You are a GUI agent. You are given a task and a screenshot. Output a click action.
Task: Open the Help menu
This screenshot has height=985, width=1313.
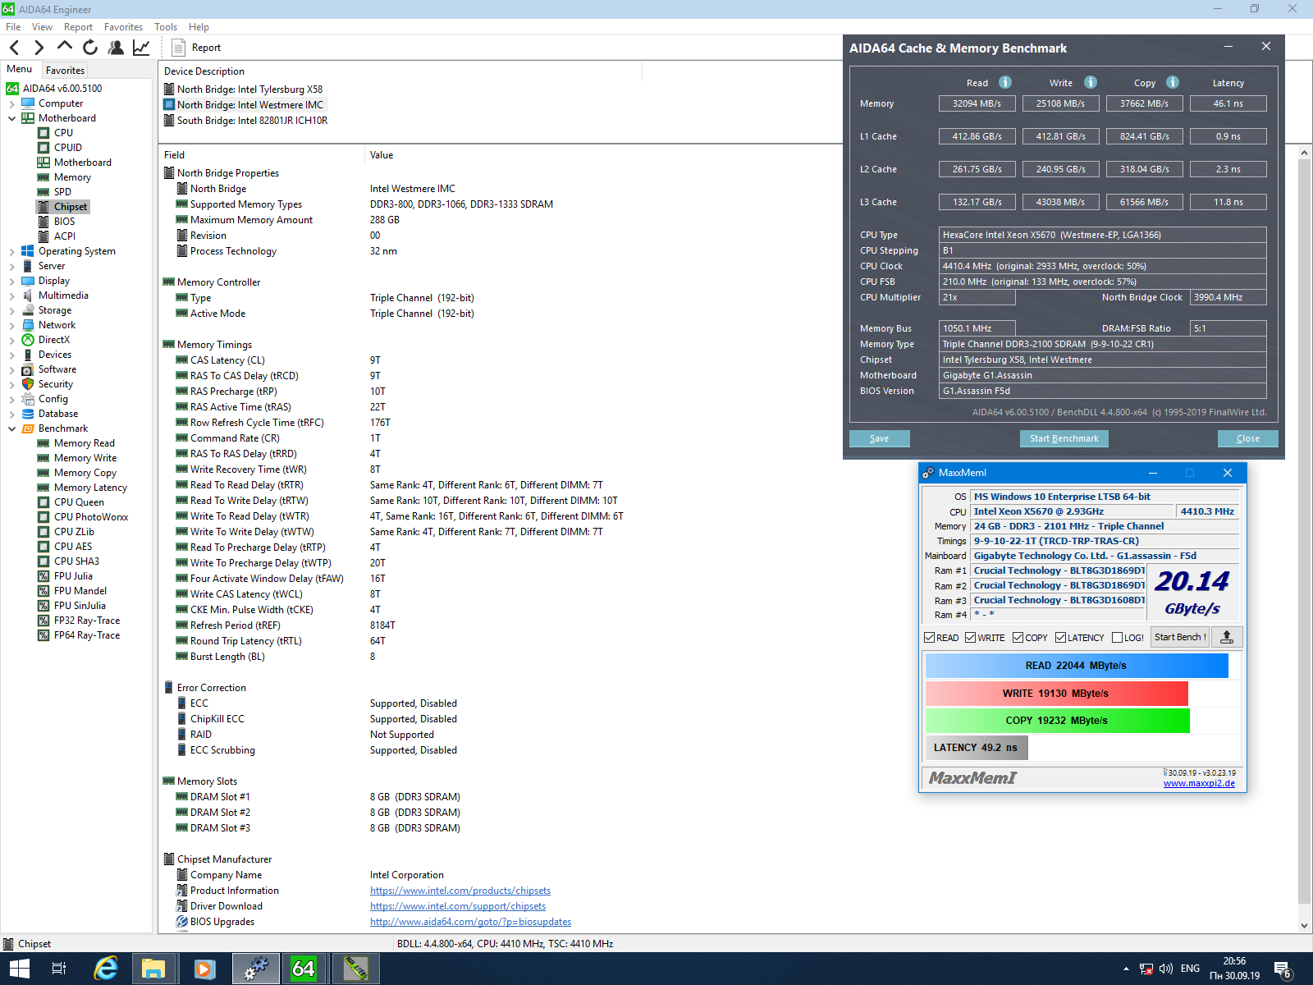199,27
